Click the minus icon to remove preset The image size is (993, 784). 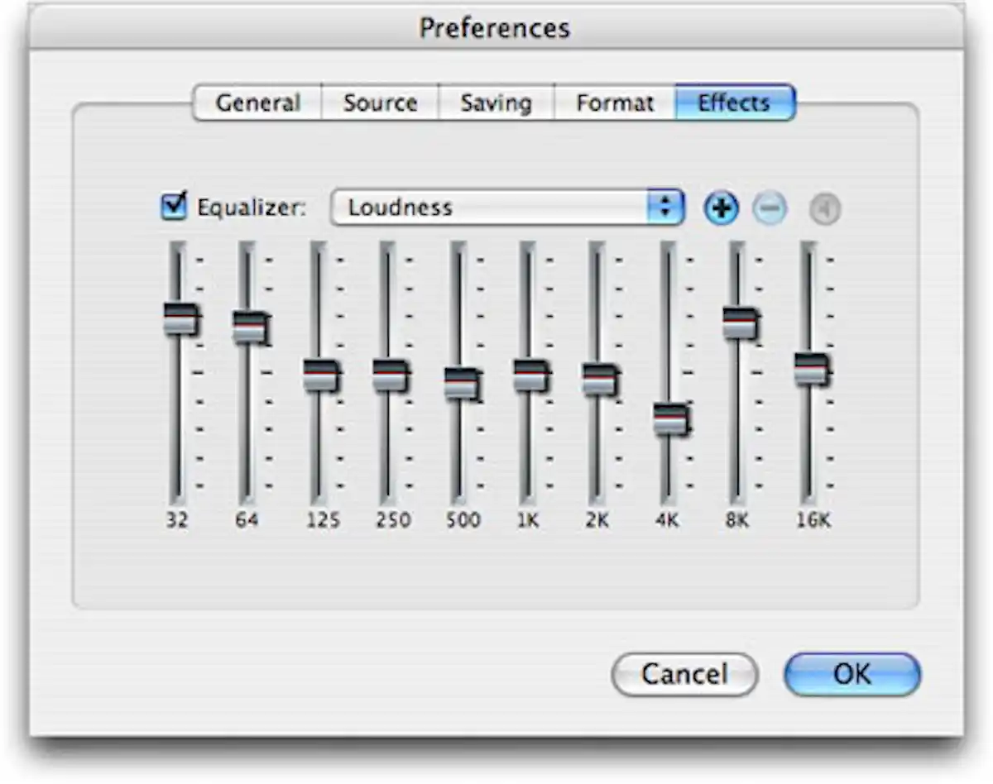pos(770,209)
